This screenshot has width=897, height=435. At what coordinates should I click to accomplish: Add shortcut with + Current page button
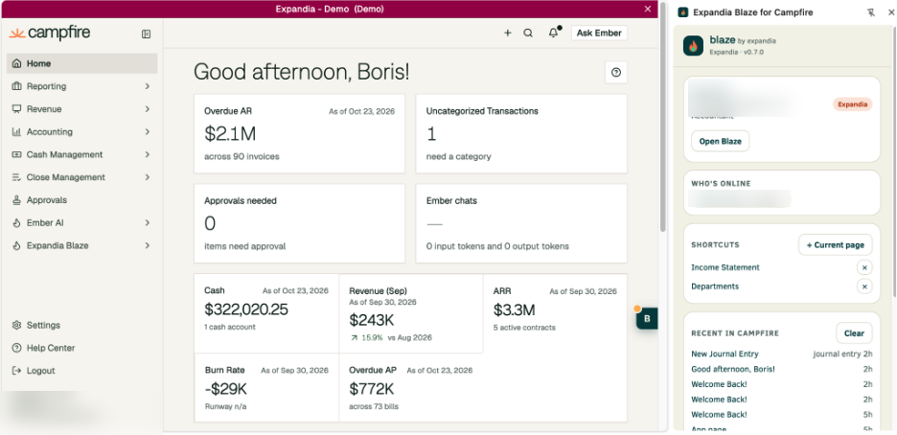point(836,244)
